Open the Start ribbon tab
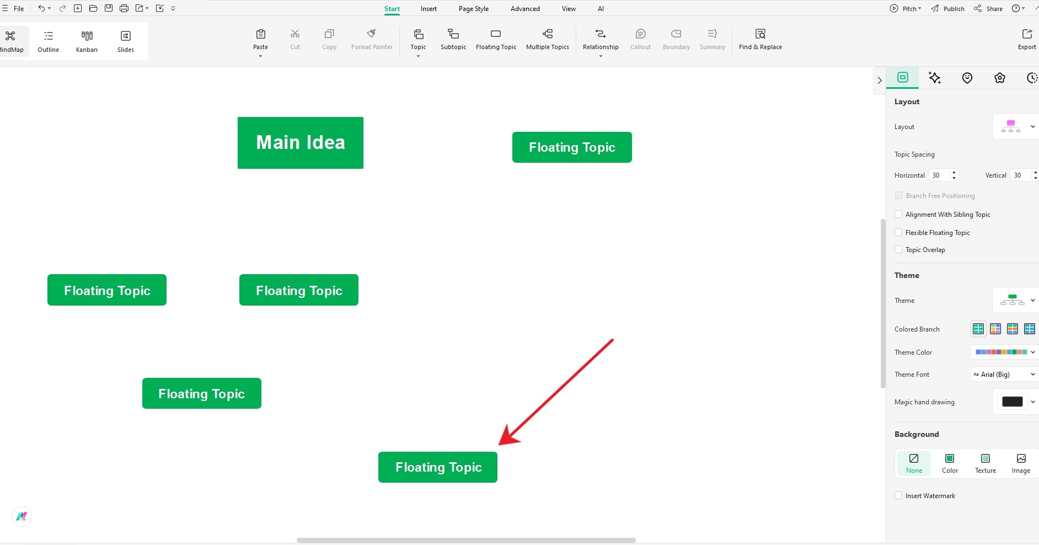Image resolution: width=1039 pixels, height=545 pixels. tap(392, 9)
